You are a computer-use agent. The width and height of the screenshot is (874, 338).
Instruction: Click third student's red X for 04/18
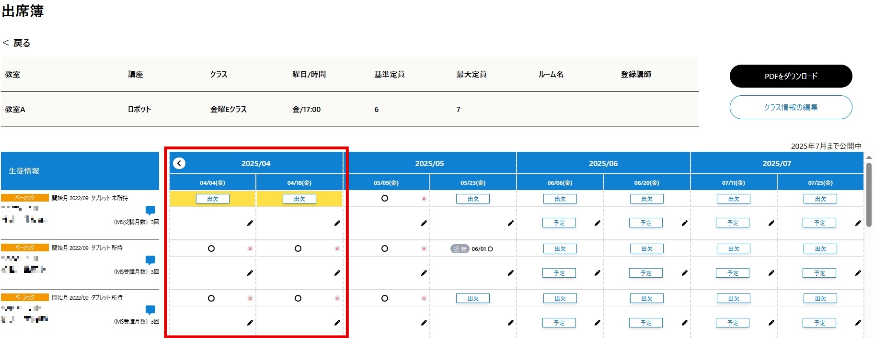pyautogui.click(x=337, y=298)
